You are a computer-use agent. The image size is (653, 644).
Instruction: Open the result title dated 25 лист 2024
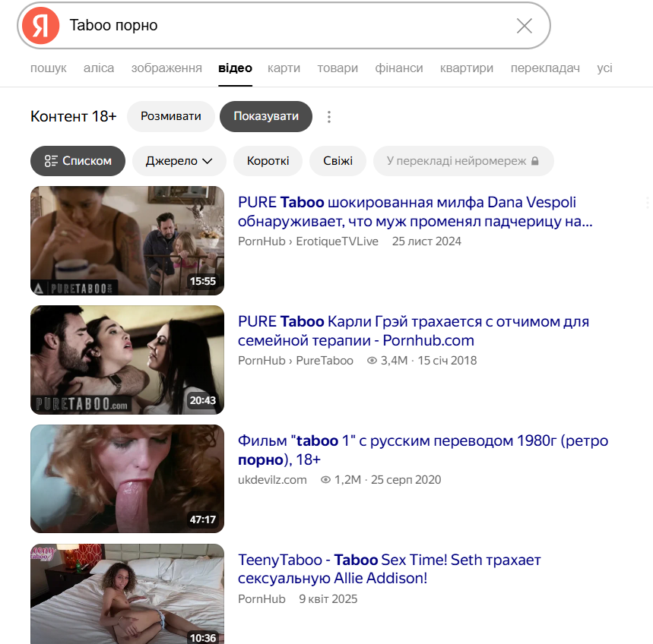(x=415, y=212)
